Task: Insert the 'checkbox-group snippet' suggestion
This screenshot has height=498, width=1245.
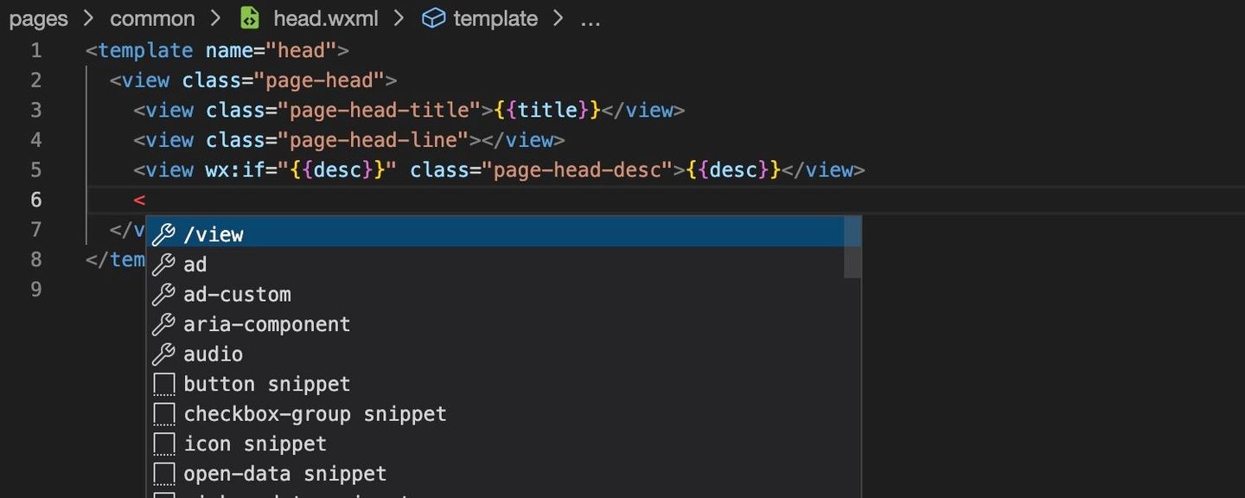Action: 495,414
